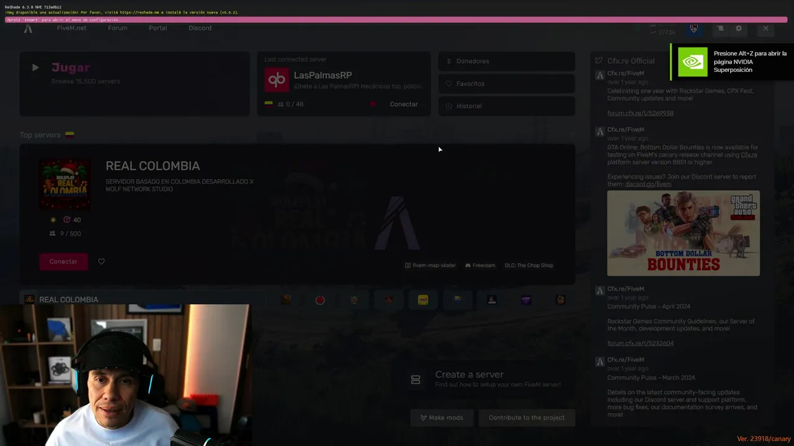The width and height of the screenshot is (794, 446).
Task: Open the forum.cfx.re/t/5232604 link
Action: click(x=640, y=343)
